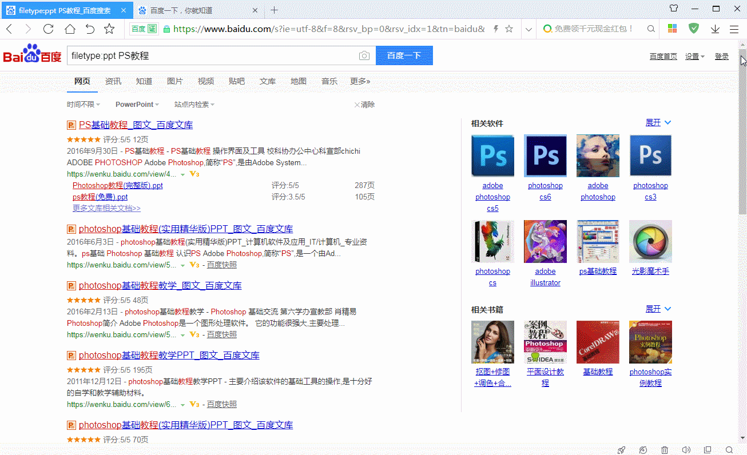Screen dimensions: 747x455
Task: Click the green security shield icon in the toolbar
Action: tap(693, 27)
